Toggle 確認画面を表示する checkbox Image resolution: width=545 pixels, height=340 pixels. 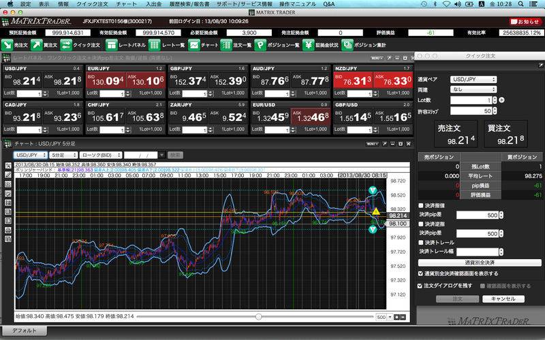click(482, 286)
